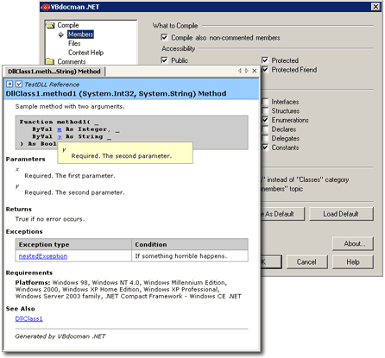Uncheck the Enumerations checkbox

[x=265, y=120]
